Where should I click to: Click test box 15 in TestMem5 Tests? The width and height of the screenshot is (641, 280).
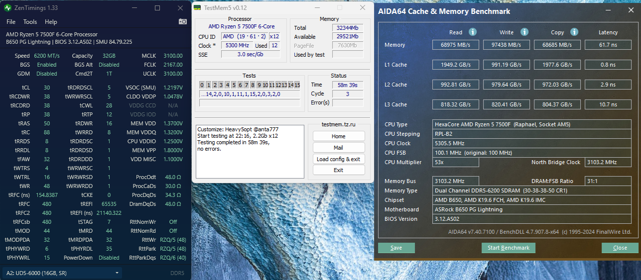point(297,85)
